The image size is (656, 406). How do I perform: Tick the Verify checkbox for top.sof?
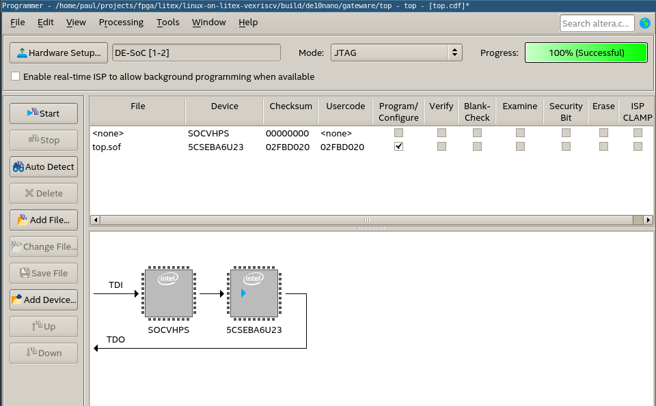tap(441, 147)
